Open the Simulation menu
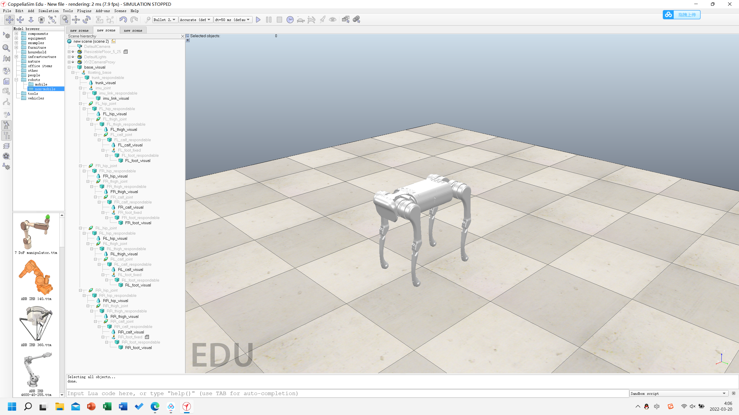 (x=48, y=11)
